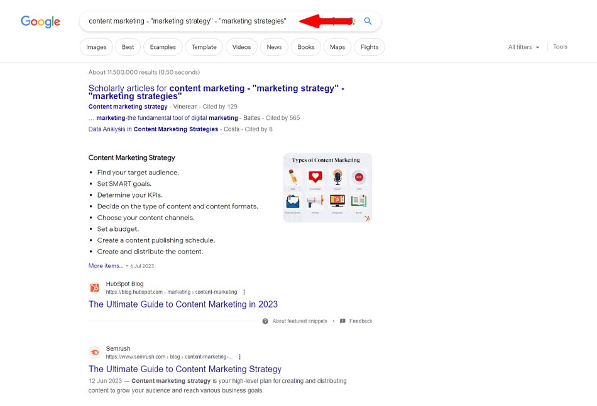Click 'Decide on the type of content' bullet
The height and width of the screenshot is (406, 597).
(x=177, y=206)
